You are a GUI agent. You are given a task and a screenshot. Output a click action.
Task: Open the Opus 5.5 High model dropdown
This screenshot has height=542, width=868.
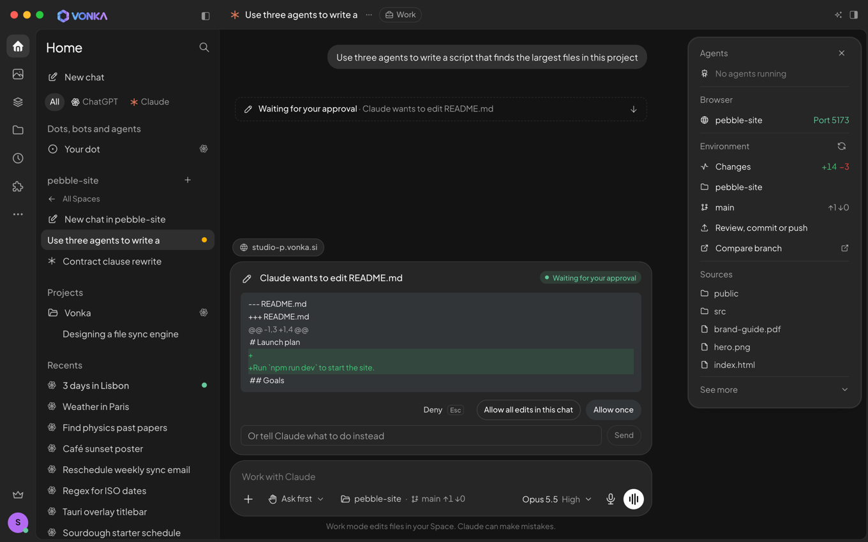coord(557,499)
